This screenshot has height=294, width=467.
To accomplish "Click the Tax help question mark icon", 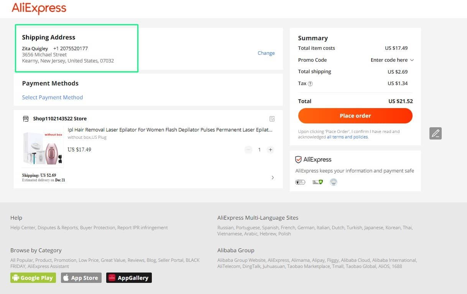I will click(x=310, y=84).
